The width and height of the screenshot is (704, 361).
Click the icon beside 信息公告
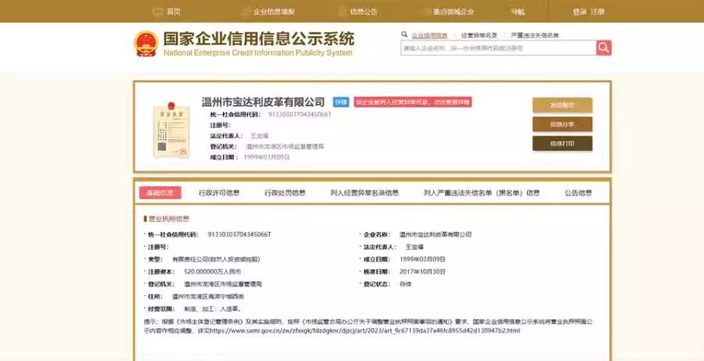pos(342,12)
